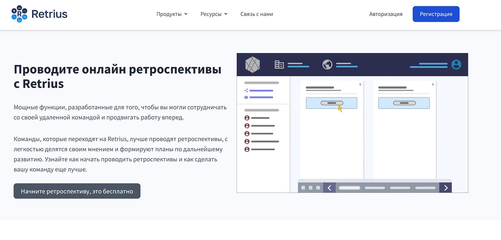Image resolution: width=501 pixels, height=240 pixels.
Task: Click the second column's dashed add card area
Action: [x=404, y=103]
